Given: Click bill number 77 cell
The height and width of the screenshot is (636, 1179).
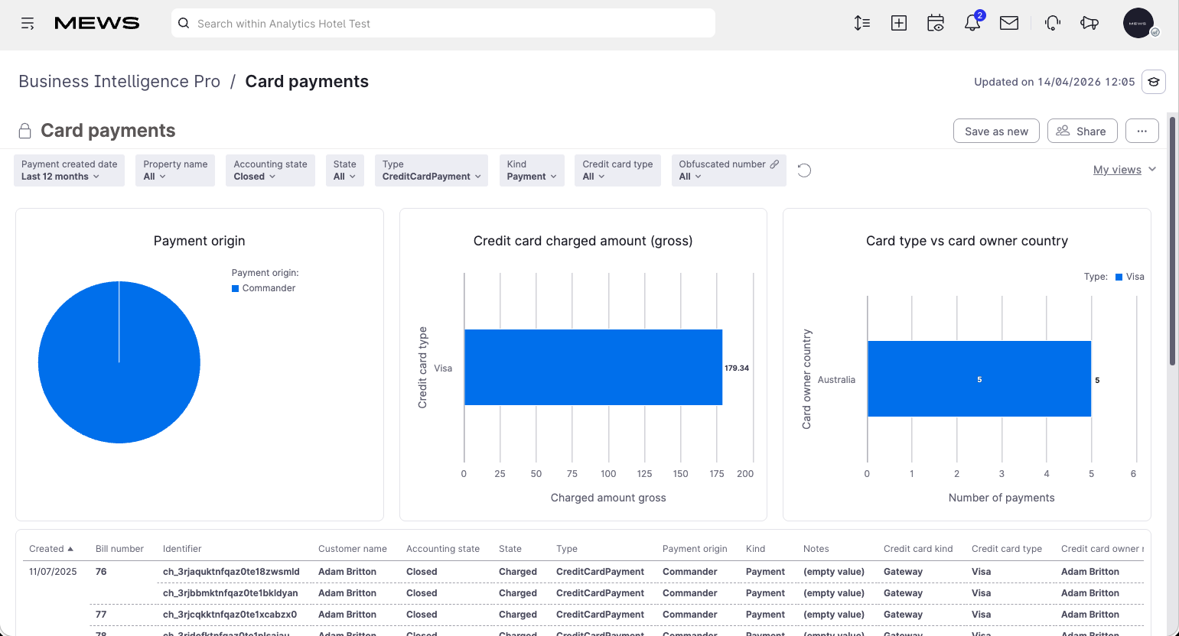Looking at the screenshot, I should pos(101,615).
